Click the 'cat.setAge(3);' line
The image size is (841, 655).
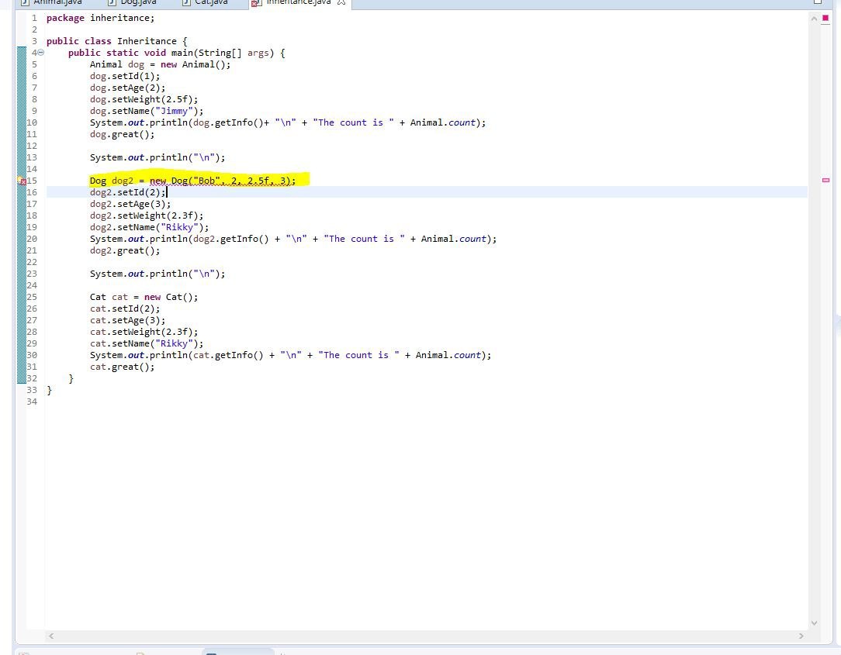(128, 321)
